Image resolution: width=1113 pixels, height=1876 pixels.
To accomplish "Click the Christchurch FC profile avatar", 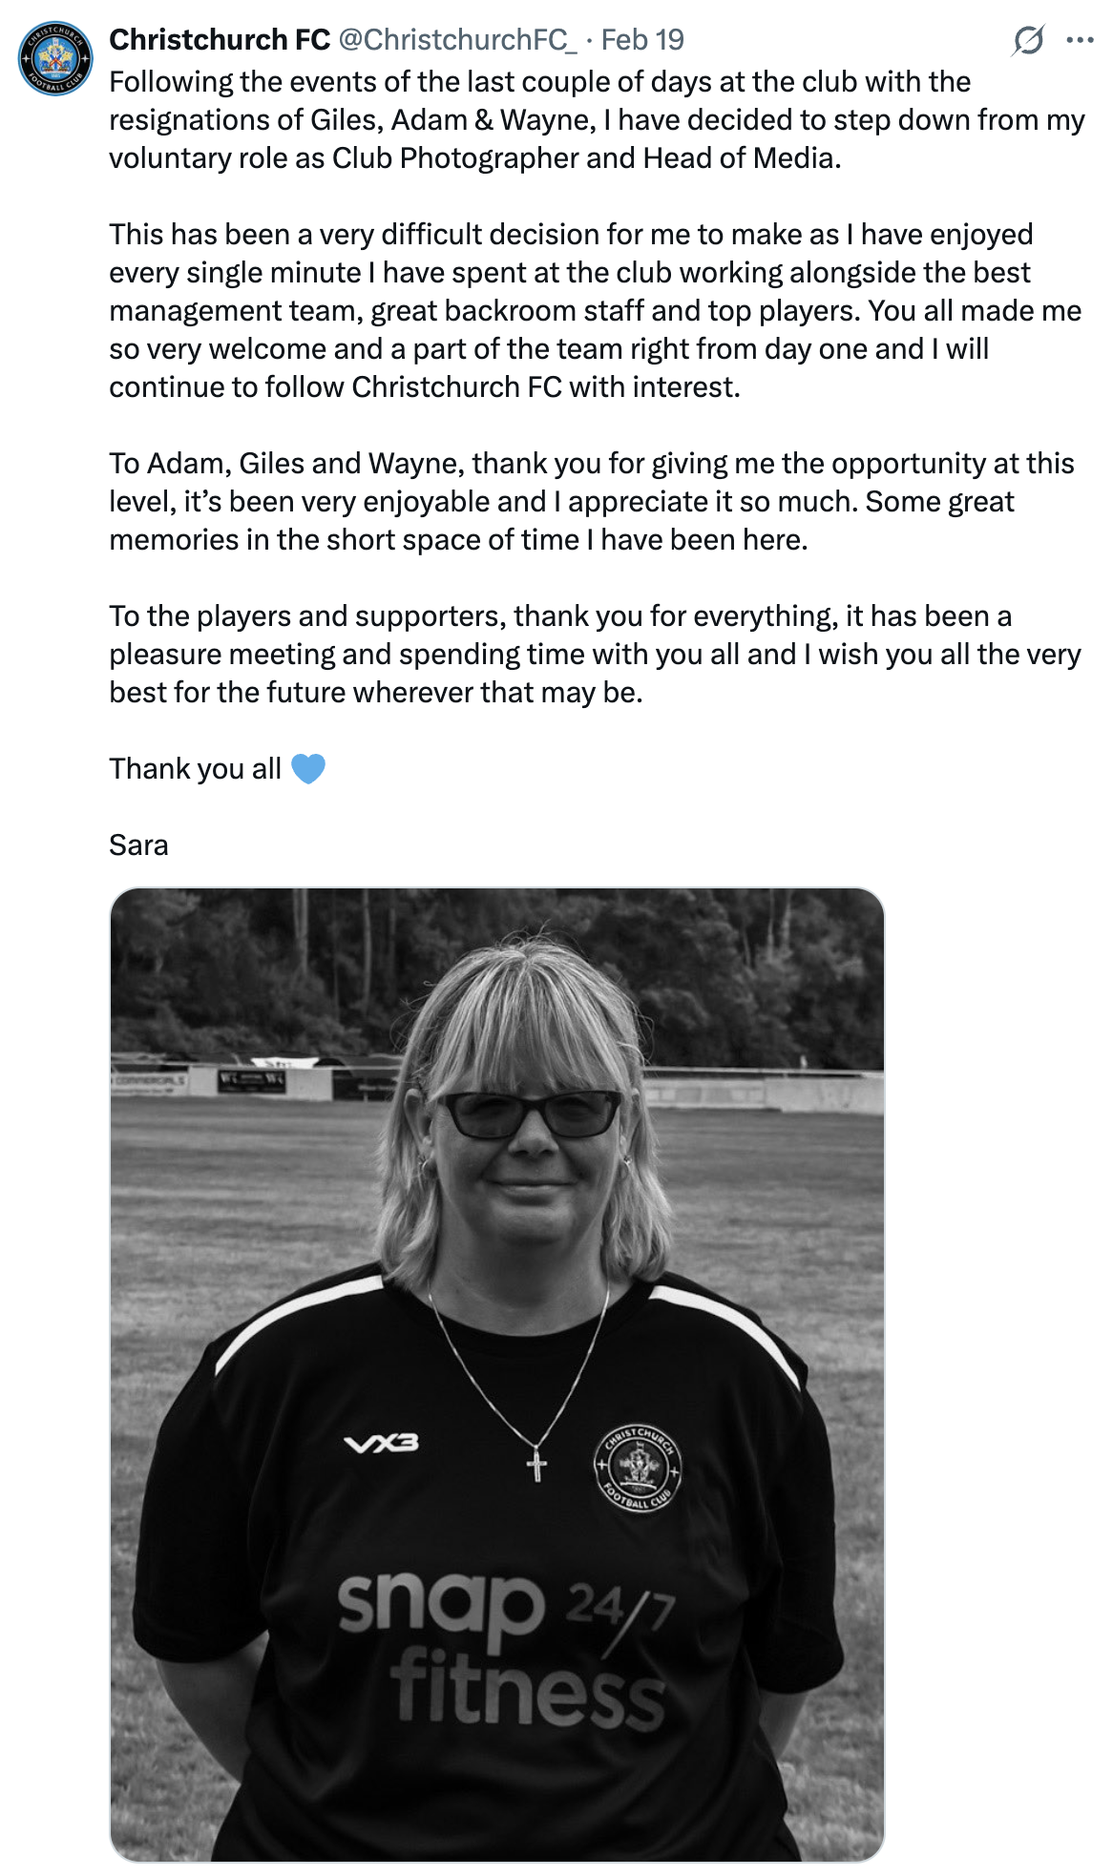I will (x=55, y=58).
